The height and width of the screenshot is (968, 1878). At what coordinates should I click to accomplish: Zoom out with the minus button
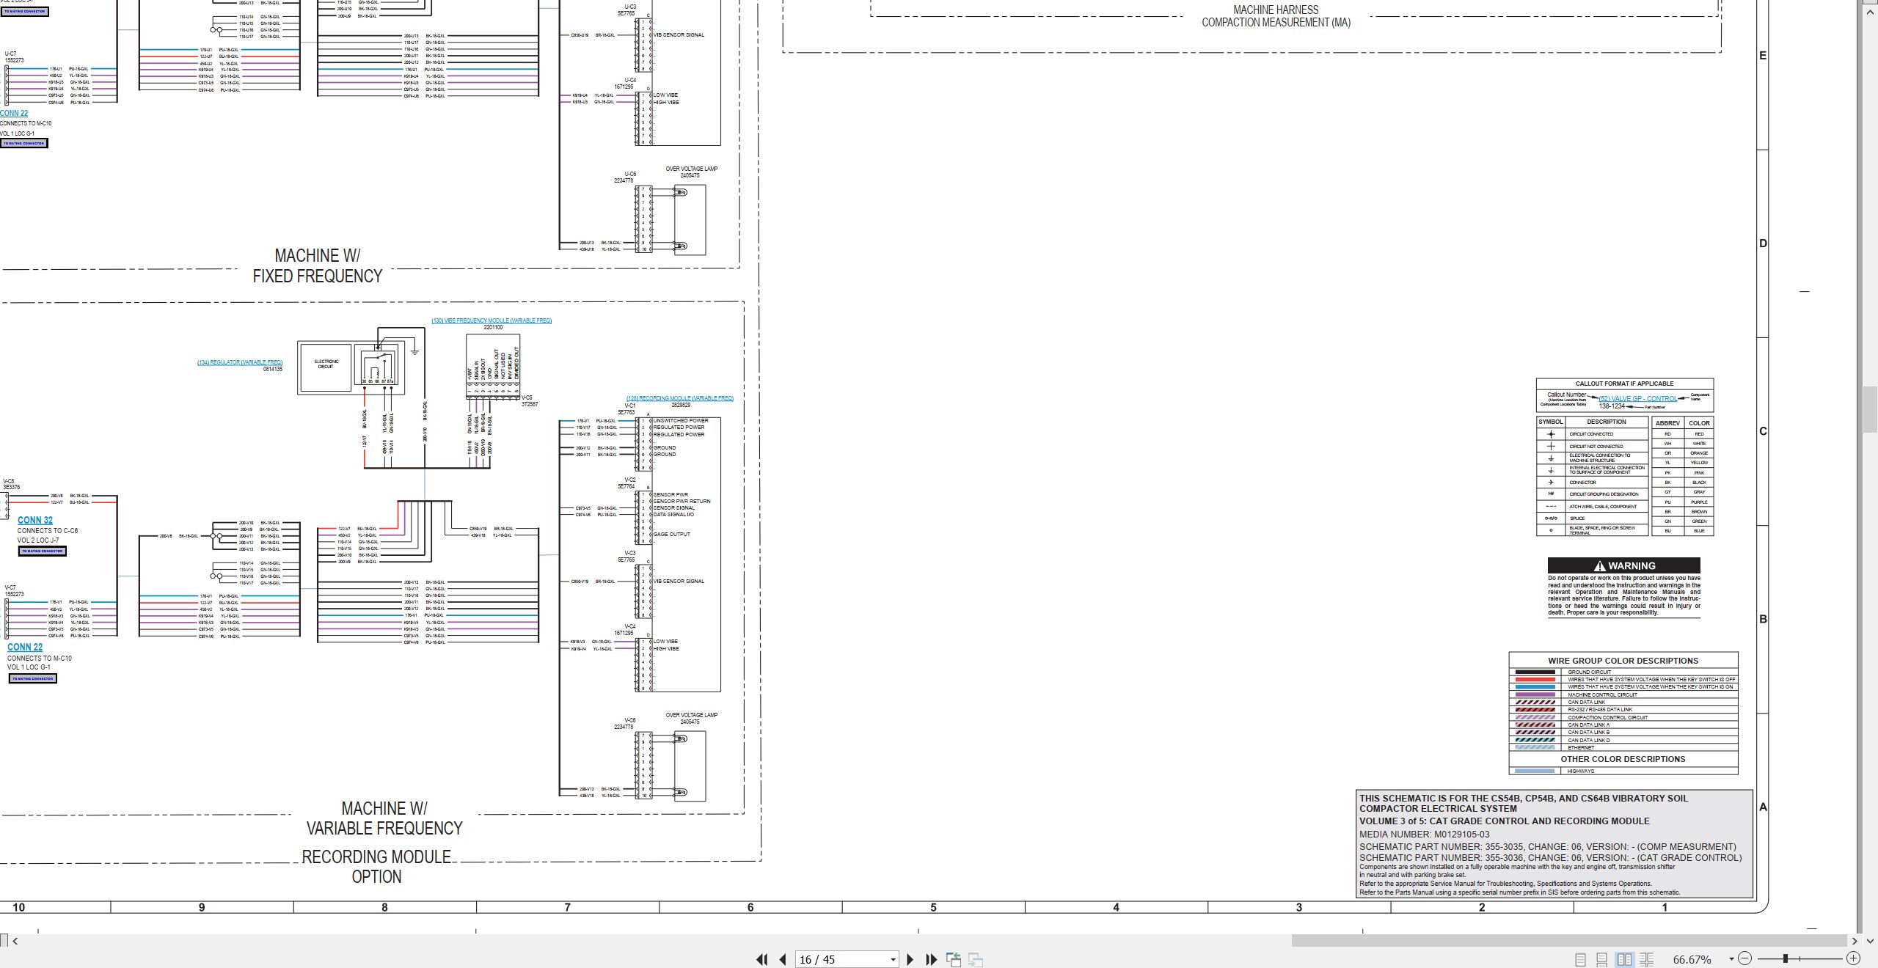[1744, 958]
